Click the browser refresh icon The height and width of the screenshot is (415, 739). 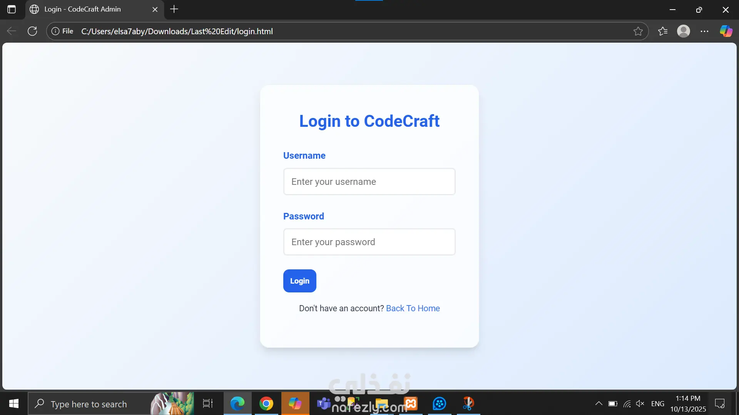(32, 31)
